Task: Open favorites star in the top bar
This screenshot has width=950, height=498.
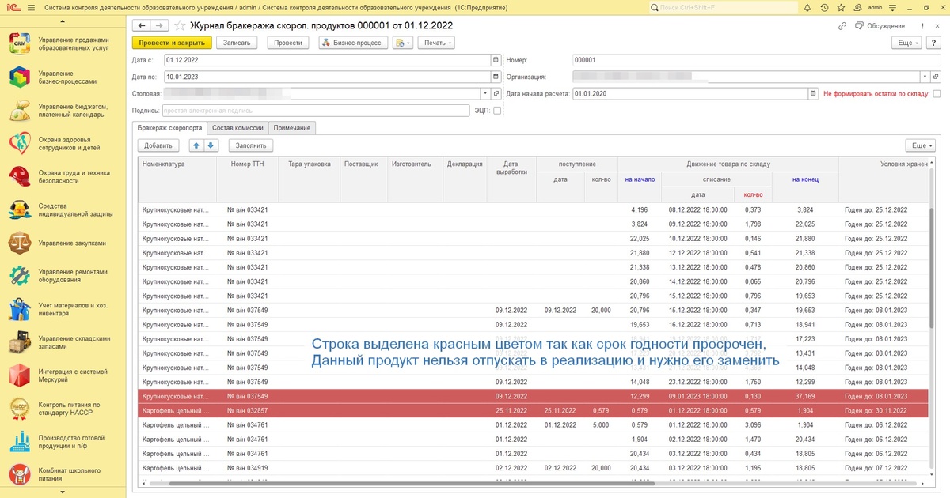Action: [x=841, y=7]
